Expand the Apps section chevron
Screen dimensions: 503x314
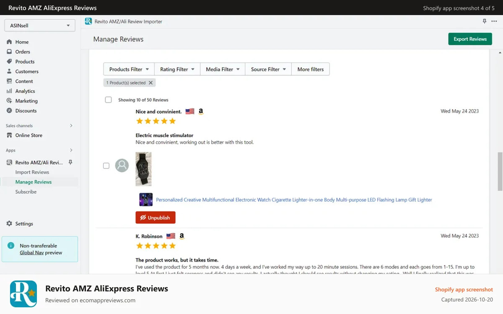(71, 150)
